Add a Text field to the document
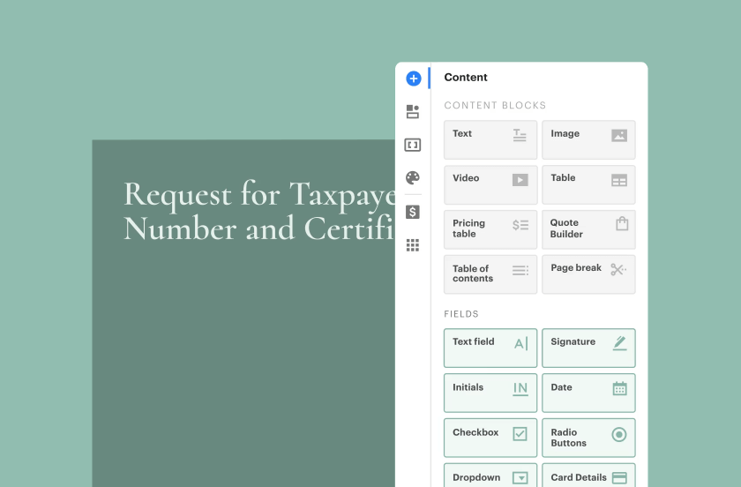Viewport: 741px width, 487px height. click(x=490, y=348)
